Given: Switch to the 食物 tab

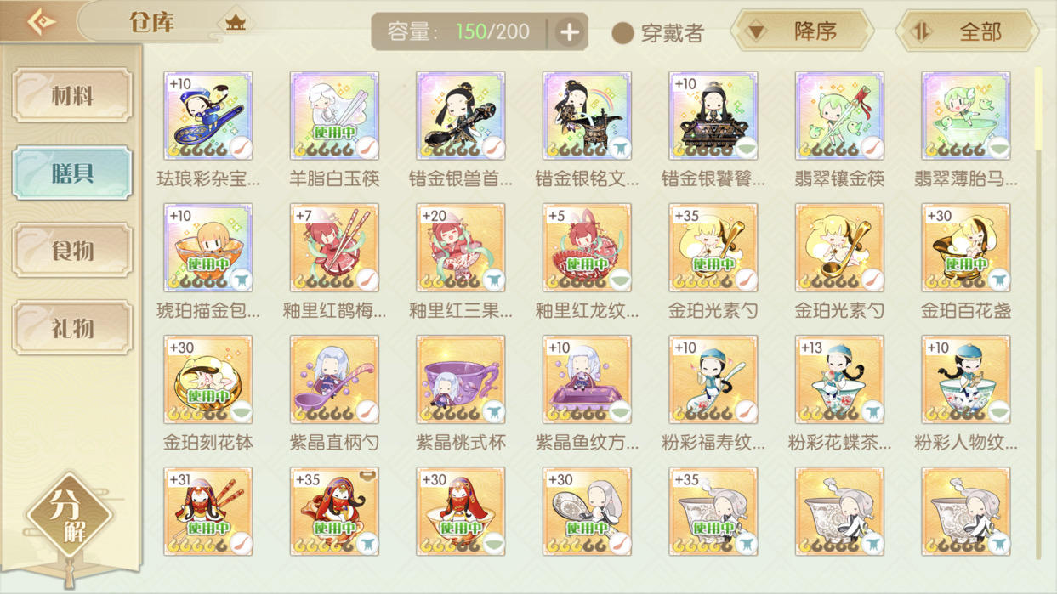Looking at the screenshot, I should click(72, 251).
